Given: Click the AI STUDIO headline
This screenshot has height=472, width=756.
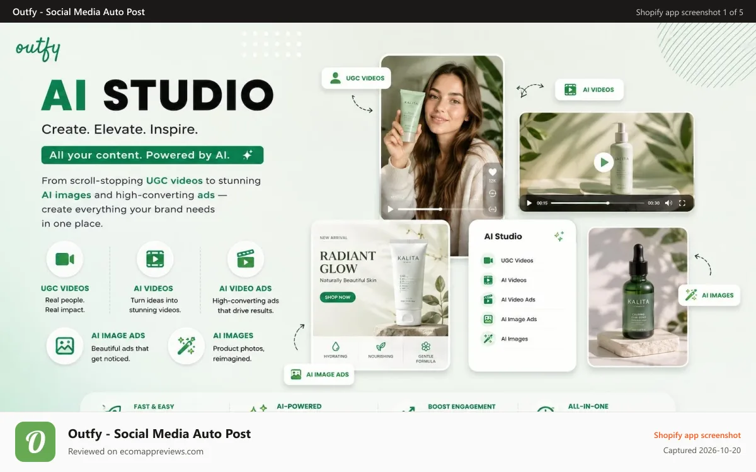Looking at the screenshot, I should pyautogui.click(x=157, y=96).
